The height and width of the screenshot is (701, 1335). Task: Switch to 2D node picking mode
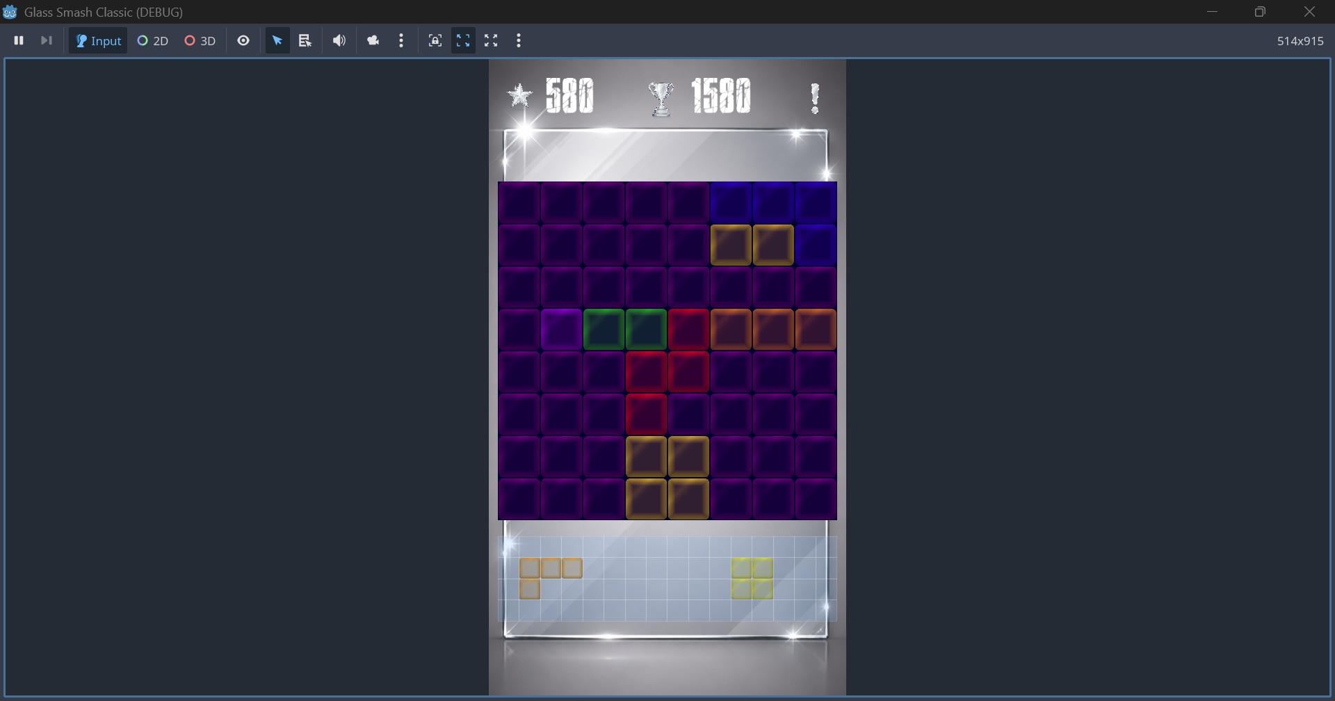click(x=152, y=40)
